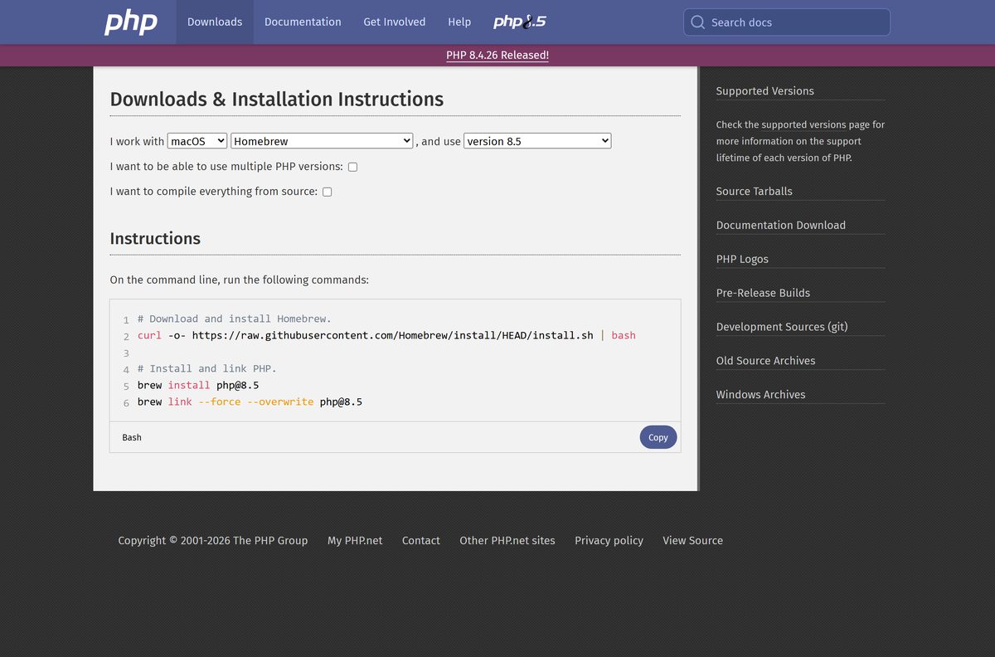
Task: Open Supported Versions sidebar heading
Action: coord(765,91)
